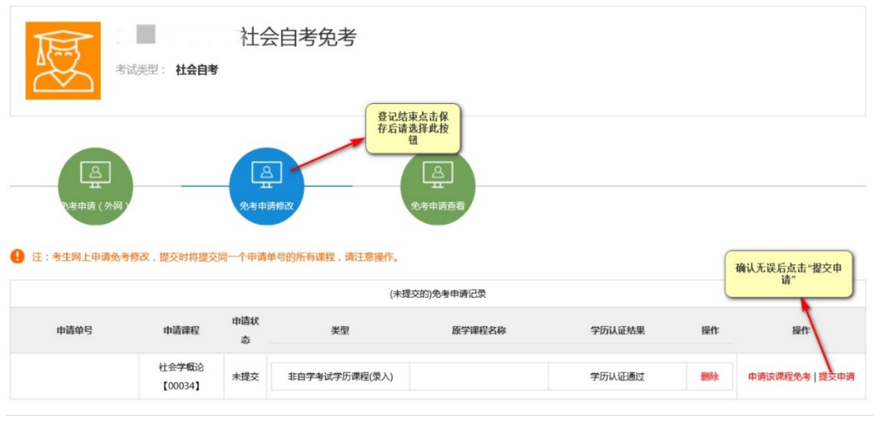Screen dimensions: 881x423
Task: Click the monitor icon inside 免考申请修改
Action: 266,175
